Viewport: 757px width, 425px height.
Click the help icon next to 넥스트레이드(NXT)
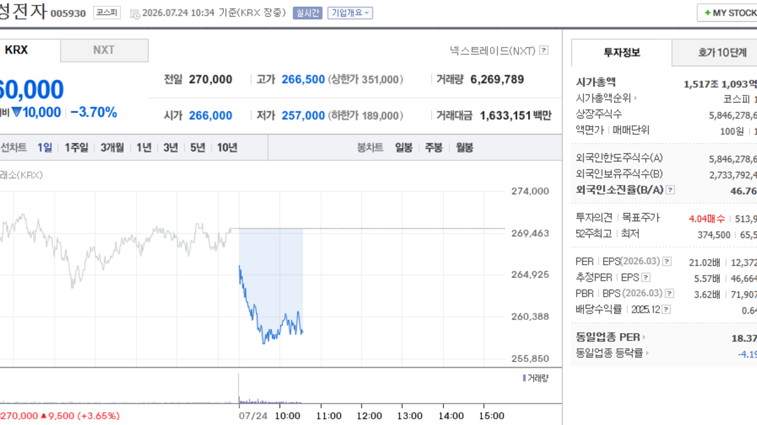point(544,50)
